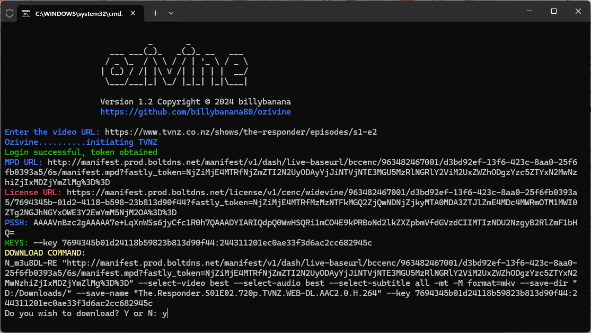
Task: Click the 'Enter the video URL:' prompt label
Action: click(x=52, y=132)
